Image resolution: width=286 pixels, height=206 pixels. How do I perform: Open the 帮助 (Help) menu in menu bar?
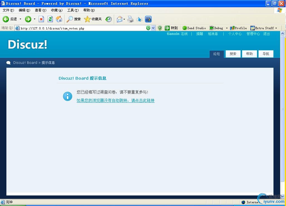pos(89,10)
